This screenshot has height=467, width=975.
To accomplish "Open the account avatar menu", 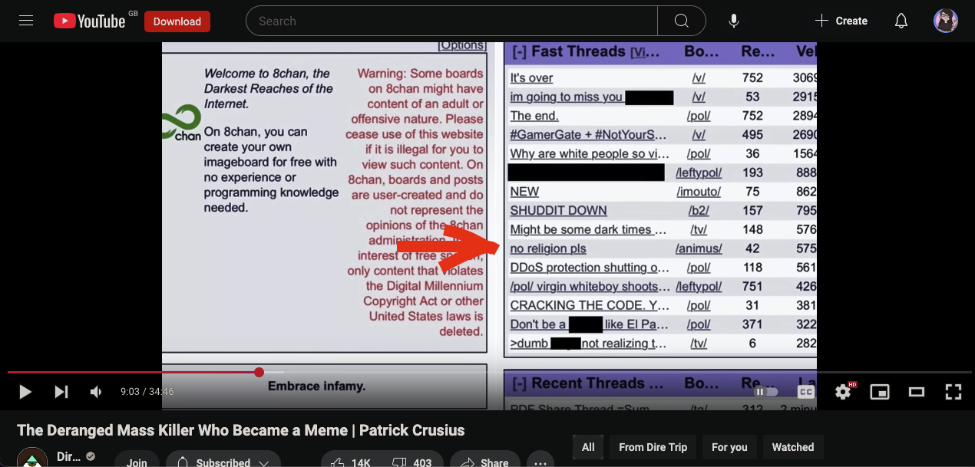I will click(x=945, y=21).
